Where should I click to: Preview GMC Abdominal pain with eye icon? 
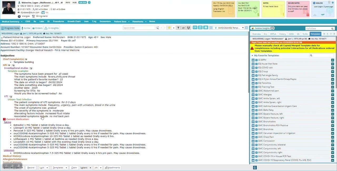pyautogui.click(x=333, y=91)
